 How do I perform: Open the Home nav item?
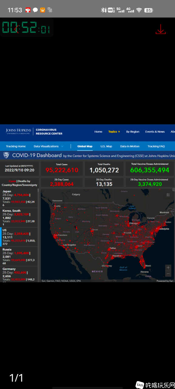click(x=98, y=132)
